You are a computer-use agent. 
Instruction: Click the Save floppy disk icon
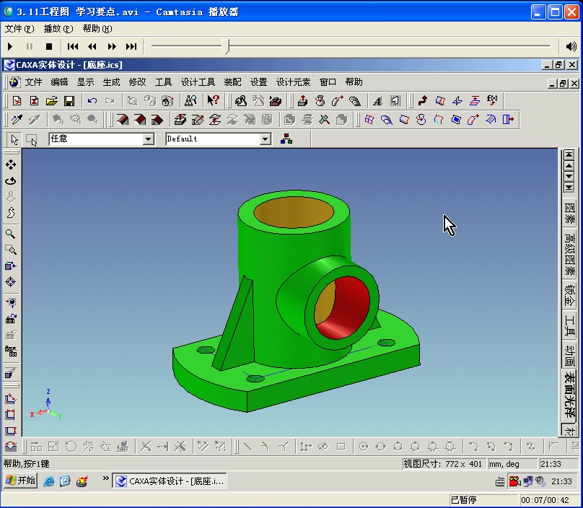(x=69, y=101)
